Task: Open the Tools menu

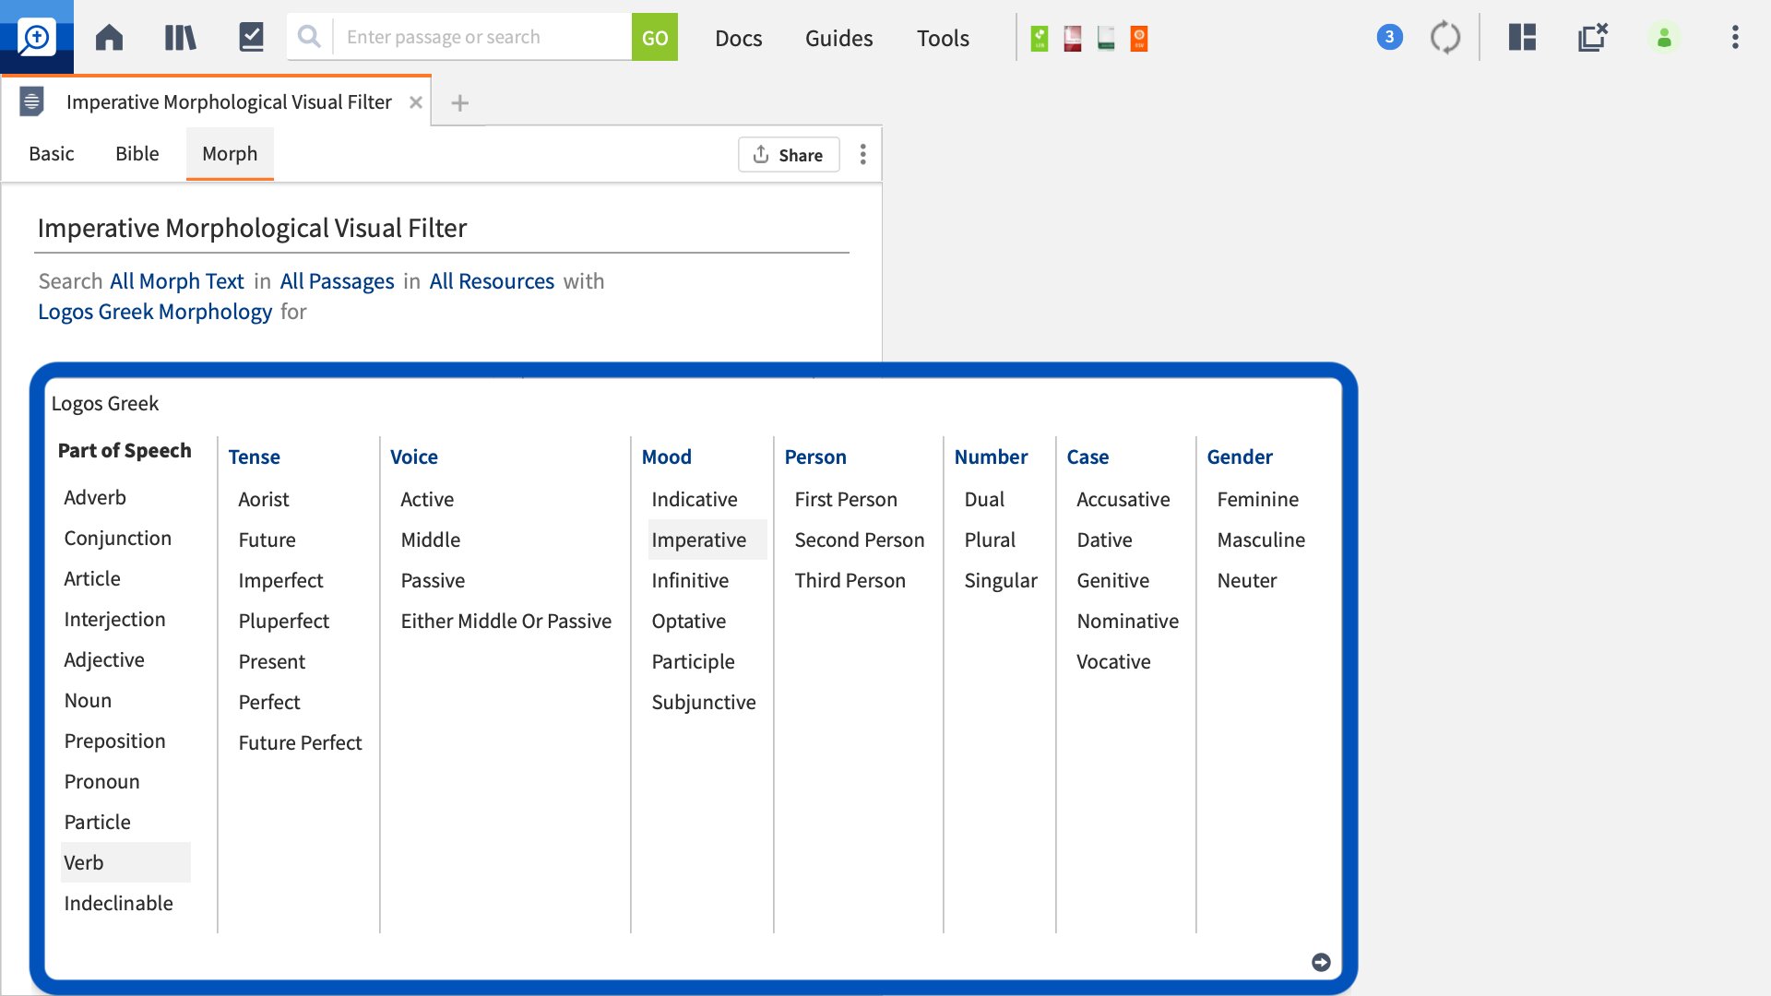Action: [x=943, y=38]
